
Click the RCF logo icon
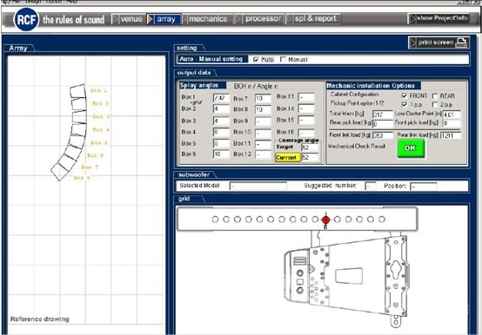[26, 20]
